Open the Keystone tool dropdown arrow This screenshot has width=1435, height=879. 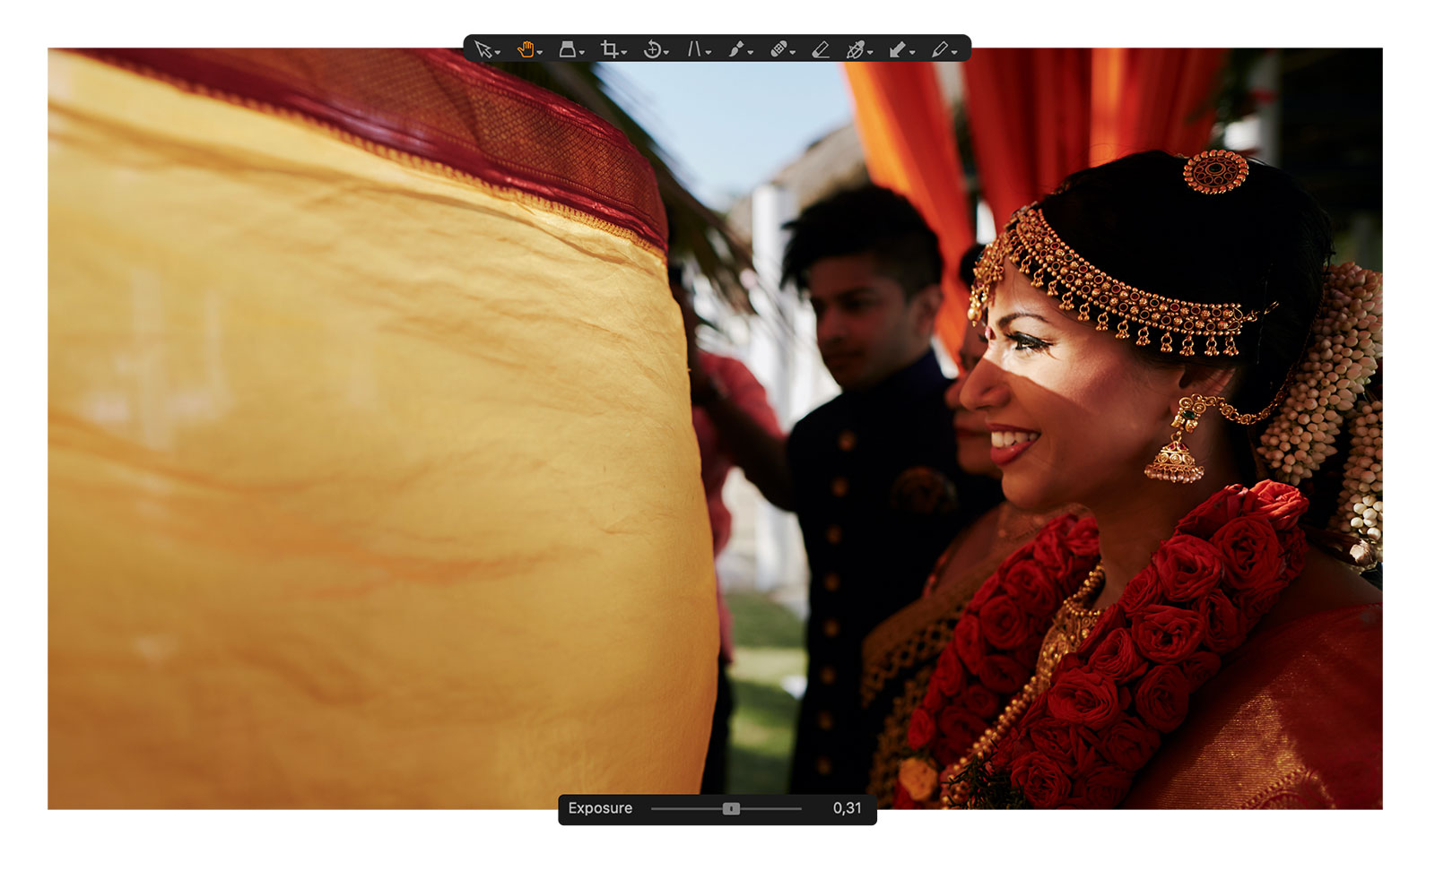tap(709, 53)
